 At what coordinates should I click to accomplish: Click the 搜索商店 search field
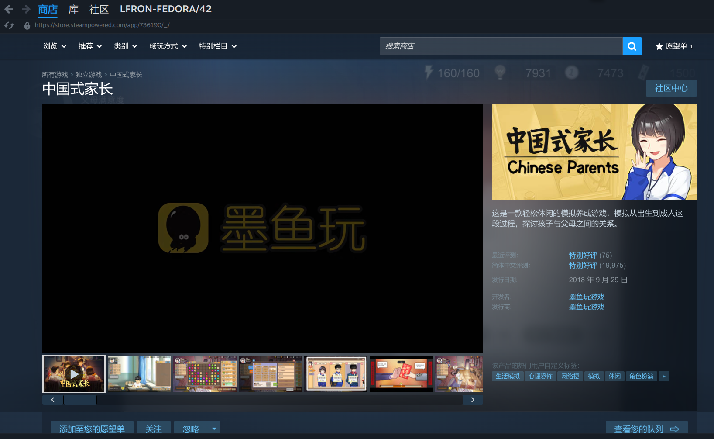[501, 46]
